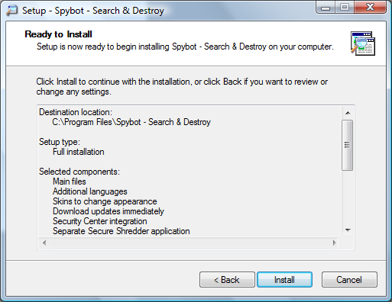
Task: Click 'Download updates immediately' entry
Action: [x=109, y=211]
